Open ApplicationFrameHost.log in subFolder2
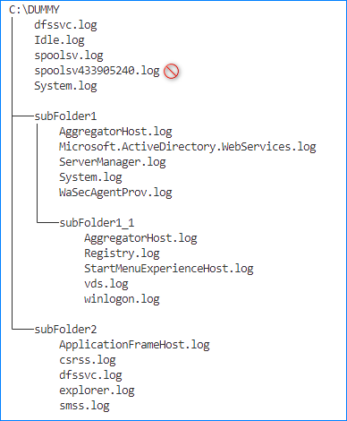Image resolution: width=347 pixels, height=421 pixels. [x=134, y=345]
